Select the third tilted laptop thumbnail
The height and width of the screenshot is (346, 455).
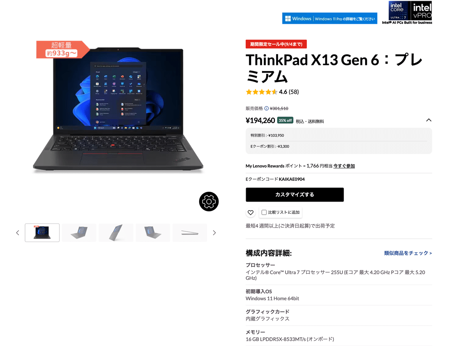pyautogui.click(x=116, y=233)
